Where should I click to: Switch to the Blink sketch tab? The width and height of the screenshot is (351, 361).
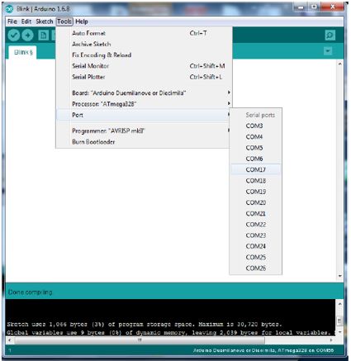[x=23, y=52]
